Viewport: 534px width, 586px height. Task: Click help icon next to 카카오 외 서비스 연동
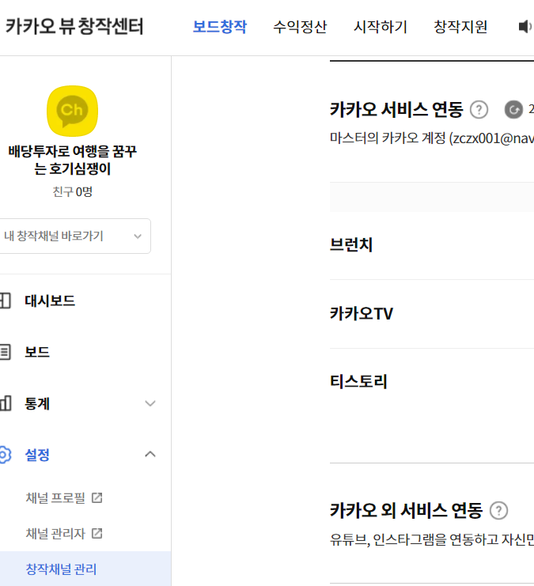click(499, 511)
